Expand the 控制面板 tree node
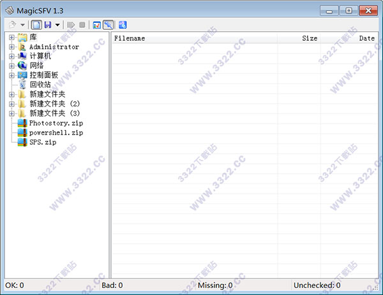This screenshot has height=295, width=383. click(x=11, y=75)
